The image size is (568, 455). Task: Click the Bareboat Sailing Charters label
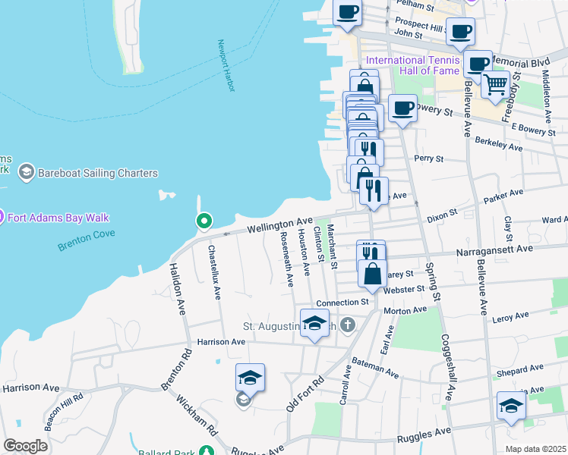tap(98, 173)
